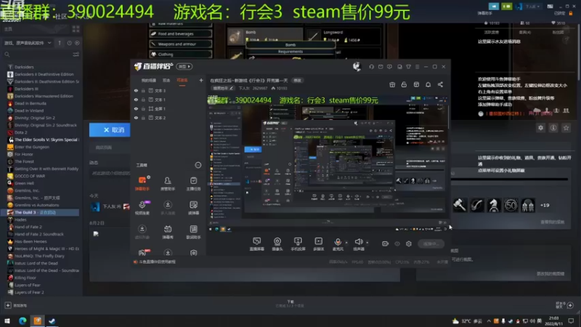Open the notification bell icon above preview

coord(428,84)
